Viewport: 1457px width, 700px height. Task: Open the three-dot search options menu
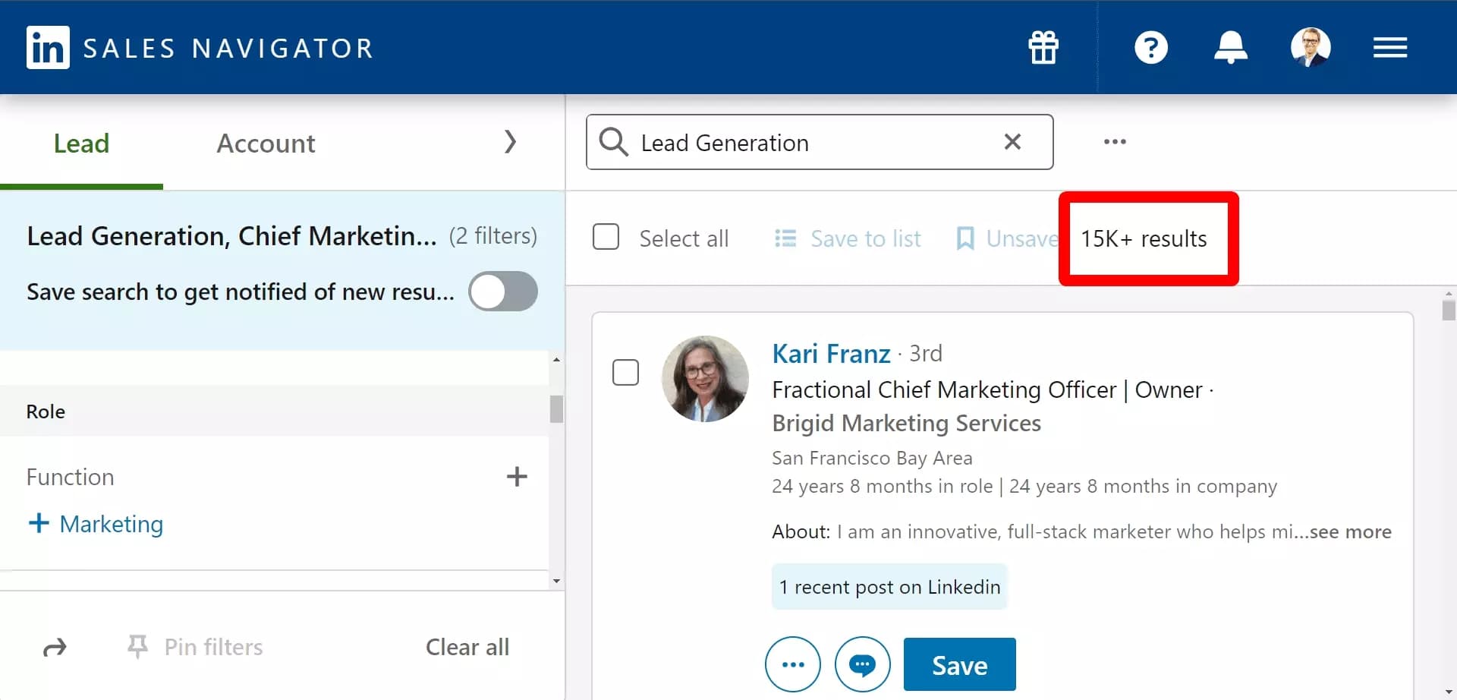tap(1115, 142)
